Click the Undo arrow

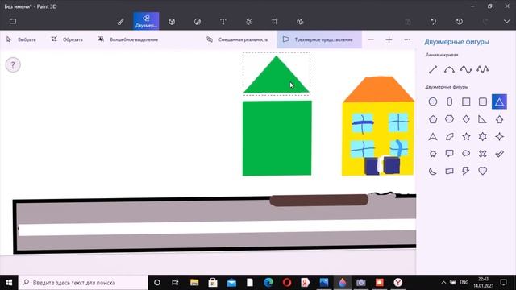(x=434, y=22)
